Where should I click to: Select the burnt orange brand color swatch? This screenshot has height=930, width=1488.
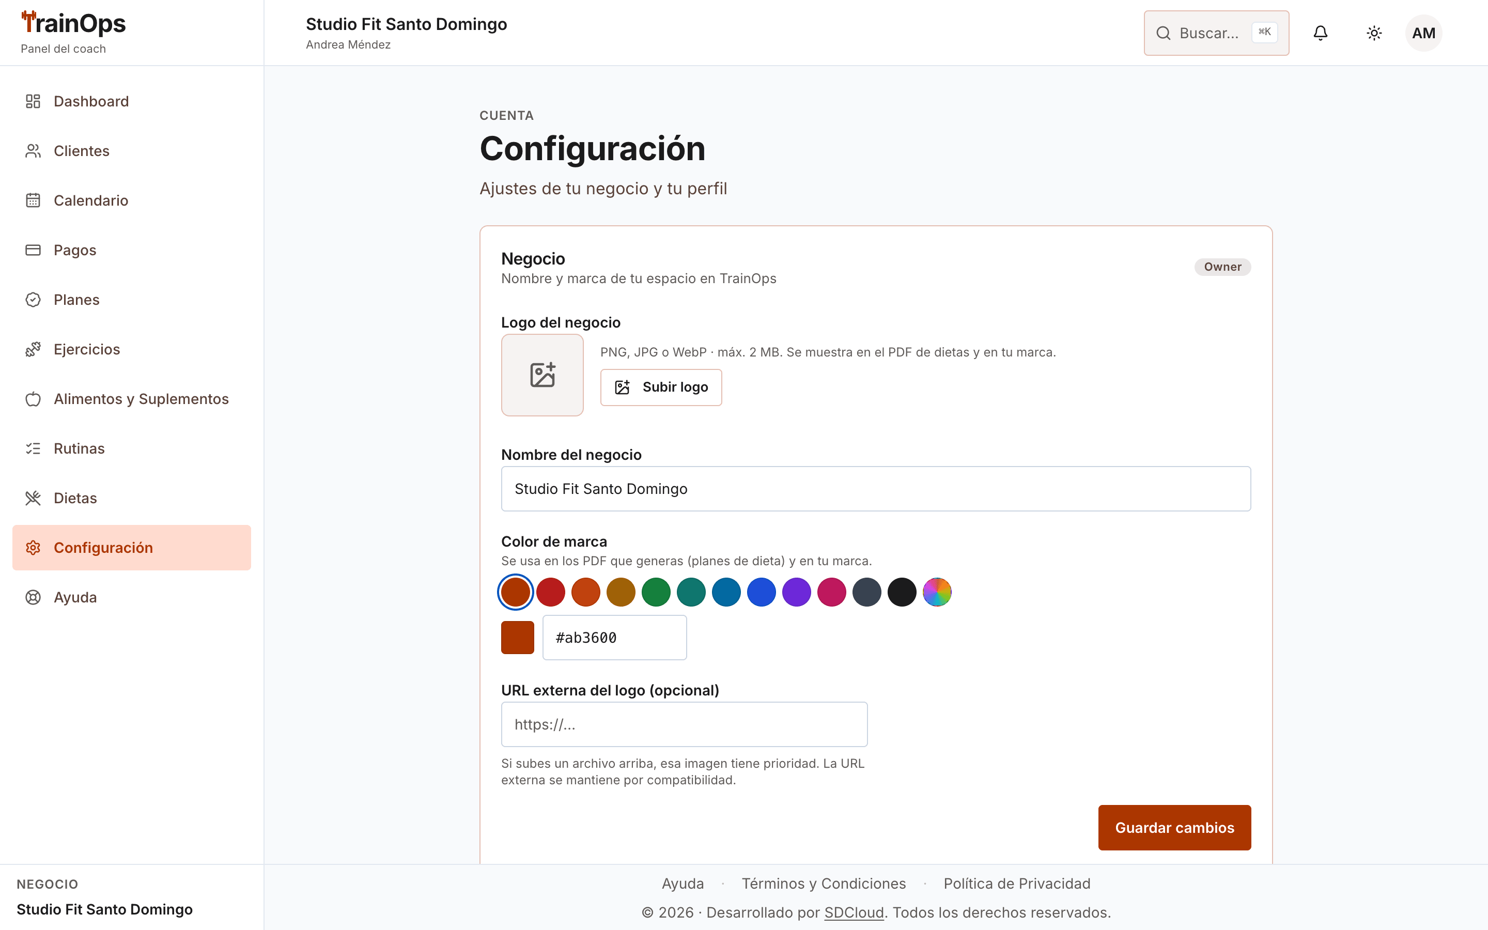[x=515, y=592]
